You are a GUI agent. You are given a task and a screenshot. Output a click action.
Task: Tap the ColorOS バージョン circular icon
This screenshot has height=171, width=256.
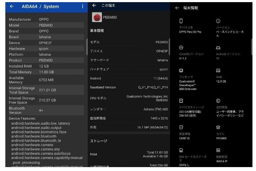point(181,48)
